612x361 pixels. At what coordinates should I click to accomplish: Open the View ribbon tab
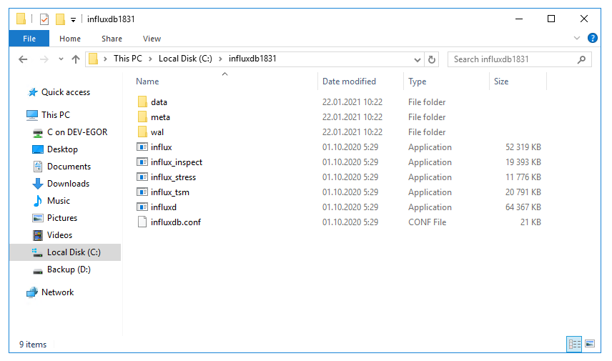[152, 39]
